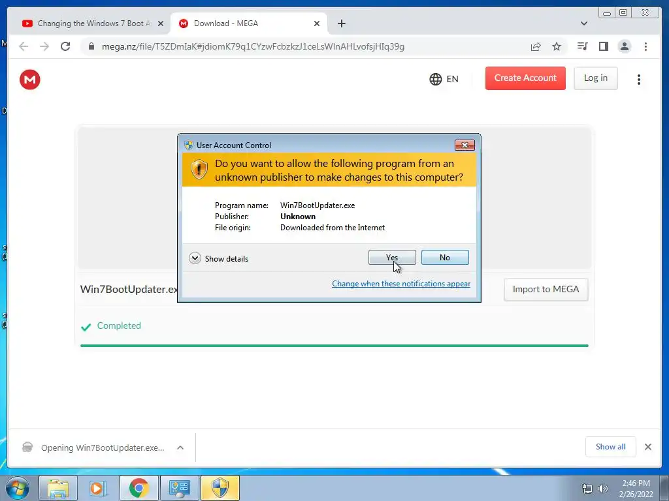Screen dimensions: 669x501
Task: Open media controls icon in Chrome toolbar
Action: coord(582,46)
